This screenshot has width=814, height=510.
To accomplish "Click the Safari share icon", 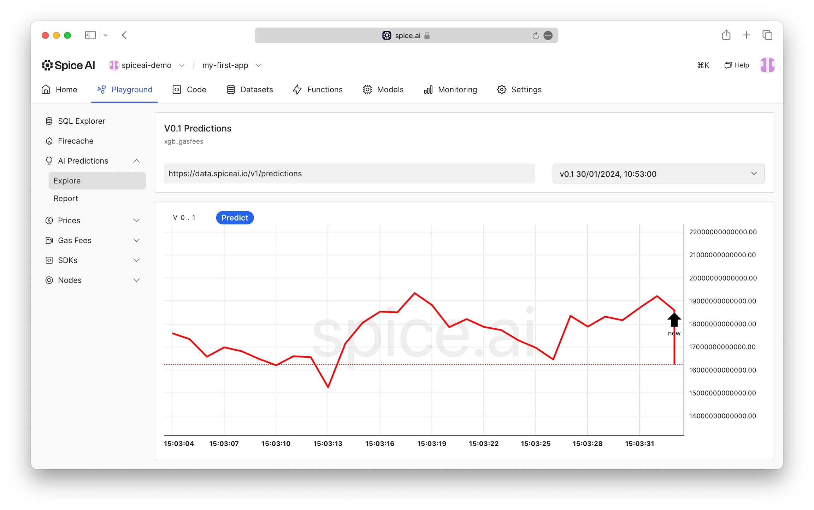I will (726, 35).
